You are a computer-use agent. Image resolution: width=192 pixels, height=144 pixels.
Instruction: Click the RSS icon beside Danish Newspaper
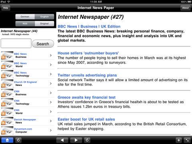tap(3, 123)
